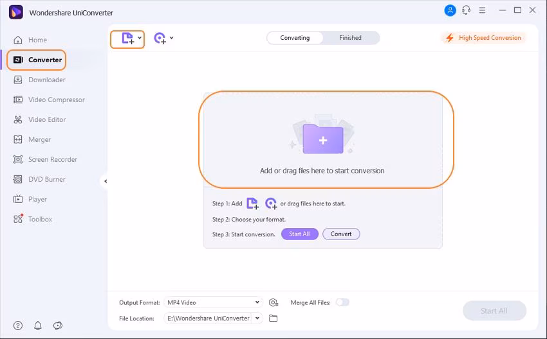Click the add DVD icon in Step 1
The height and width of the screenshot is (339, 547).
click(x=271, y=204)
